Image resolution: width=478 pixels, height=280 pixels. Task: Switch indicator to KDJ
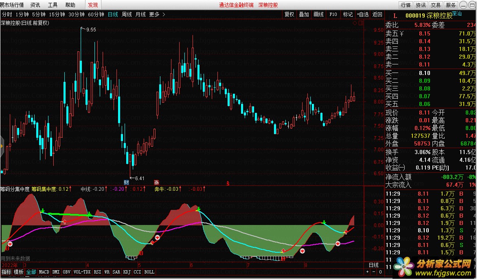(x=127, y=272)
